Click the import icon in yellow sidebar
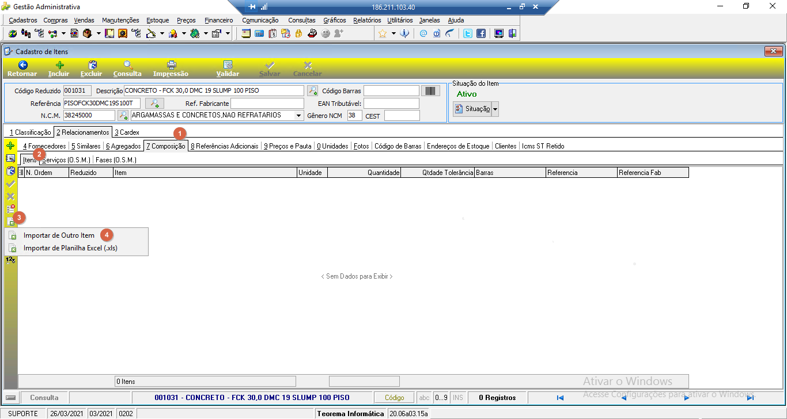787x419 pixels. click(x=10, y=221)
